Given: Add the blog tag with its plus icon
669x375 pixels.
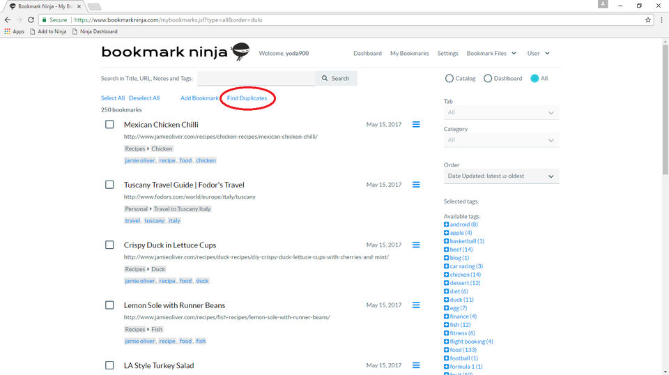Looking at the screenshot, I should pyautogui.click(x=446, y=258).
